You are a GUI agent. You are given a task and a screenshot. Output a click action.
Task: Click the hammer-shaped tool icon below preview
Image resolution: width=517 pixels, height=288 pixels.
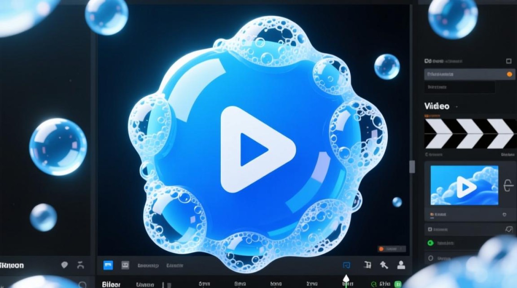tap(384, 265)
